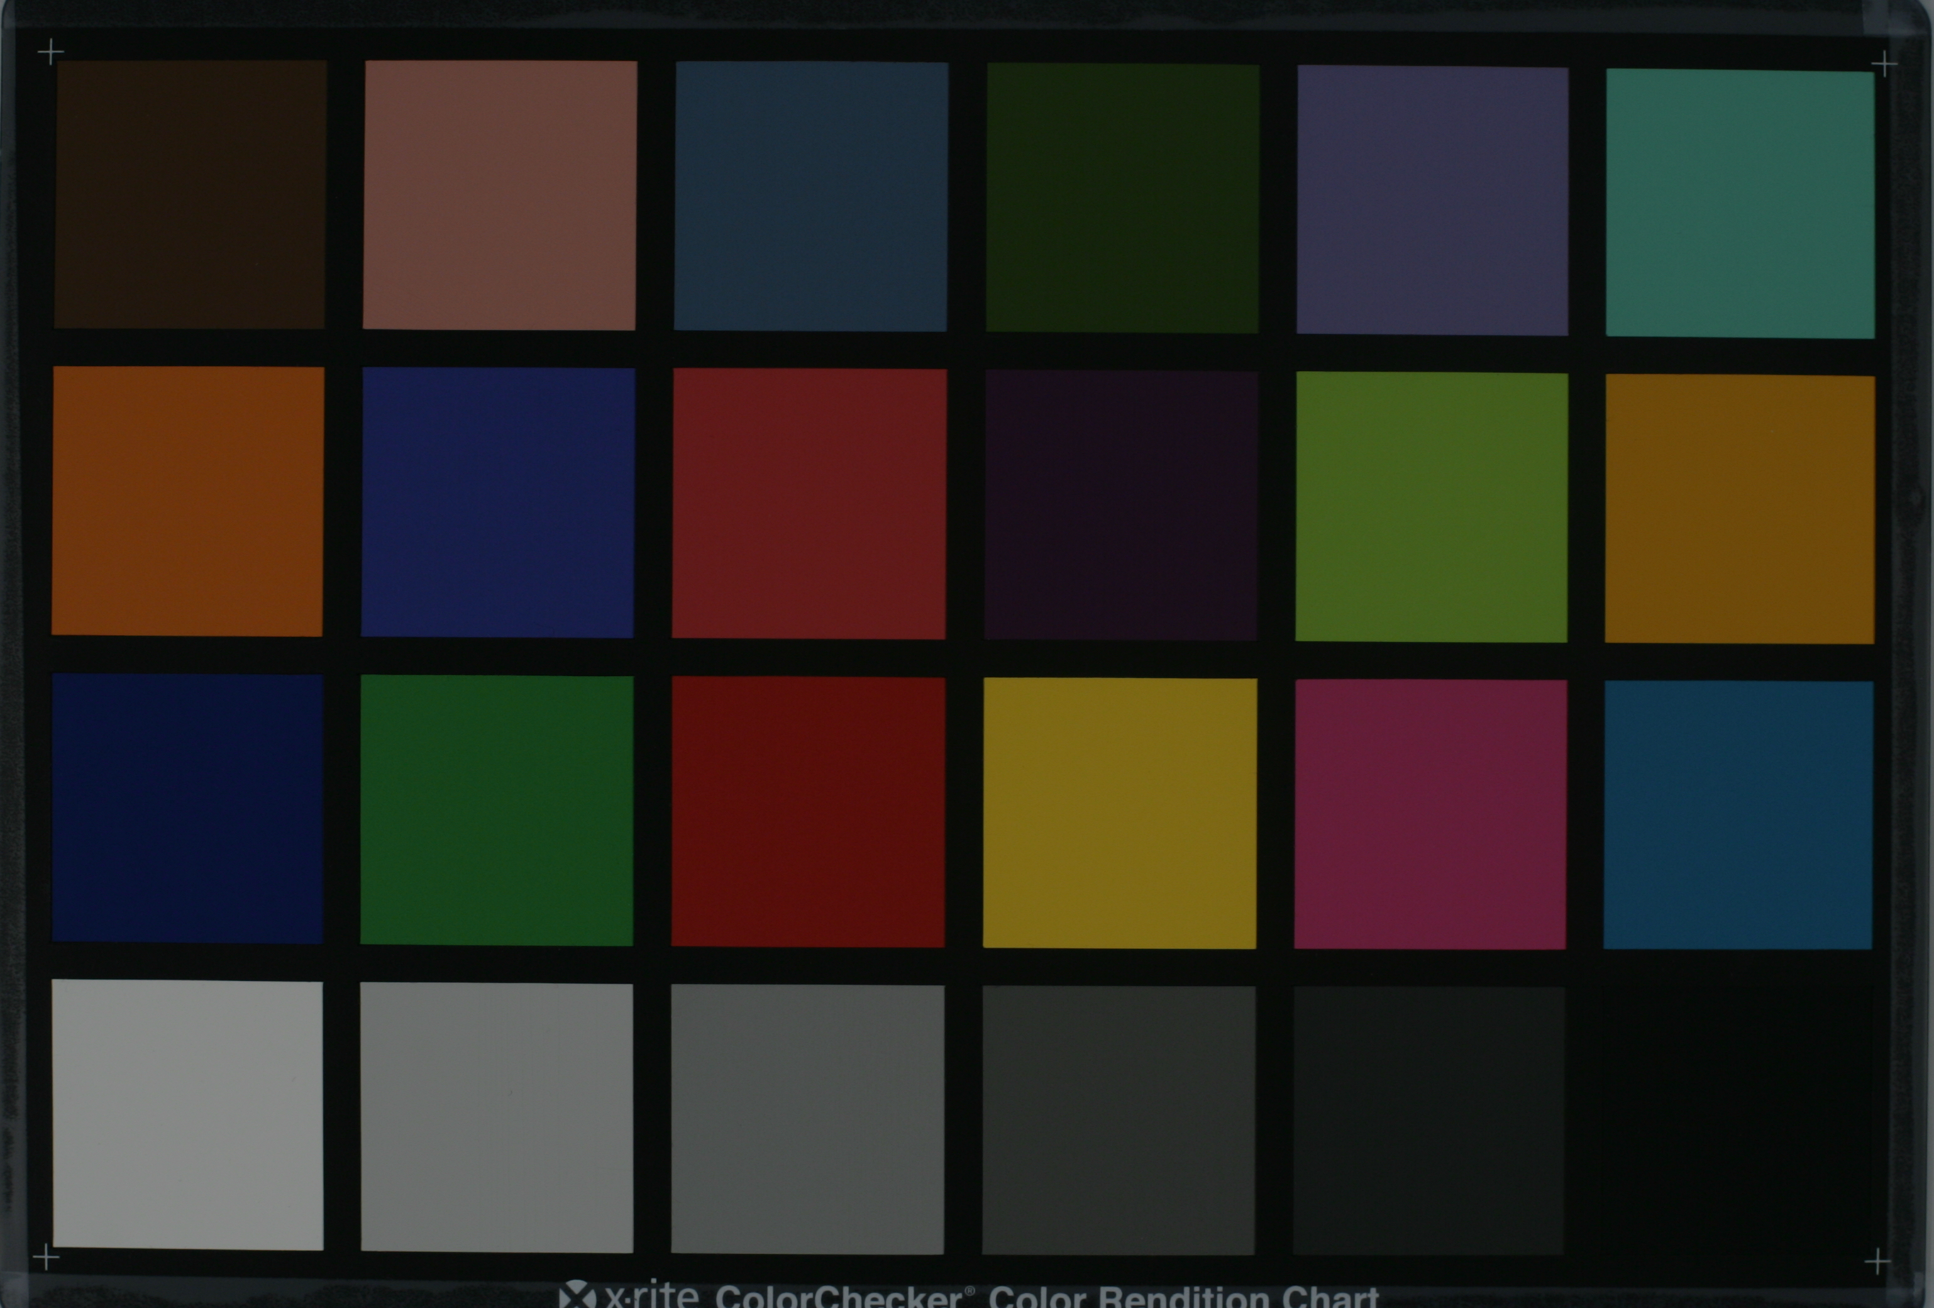
Task: Choose the very dark purple patch
Action: pos(1121,506)
